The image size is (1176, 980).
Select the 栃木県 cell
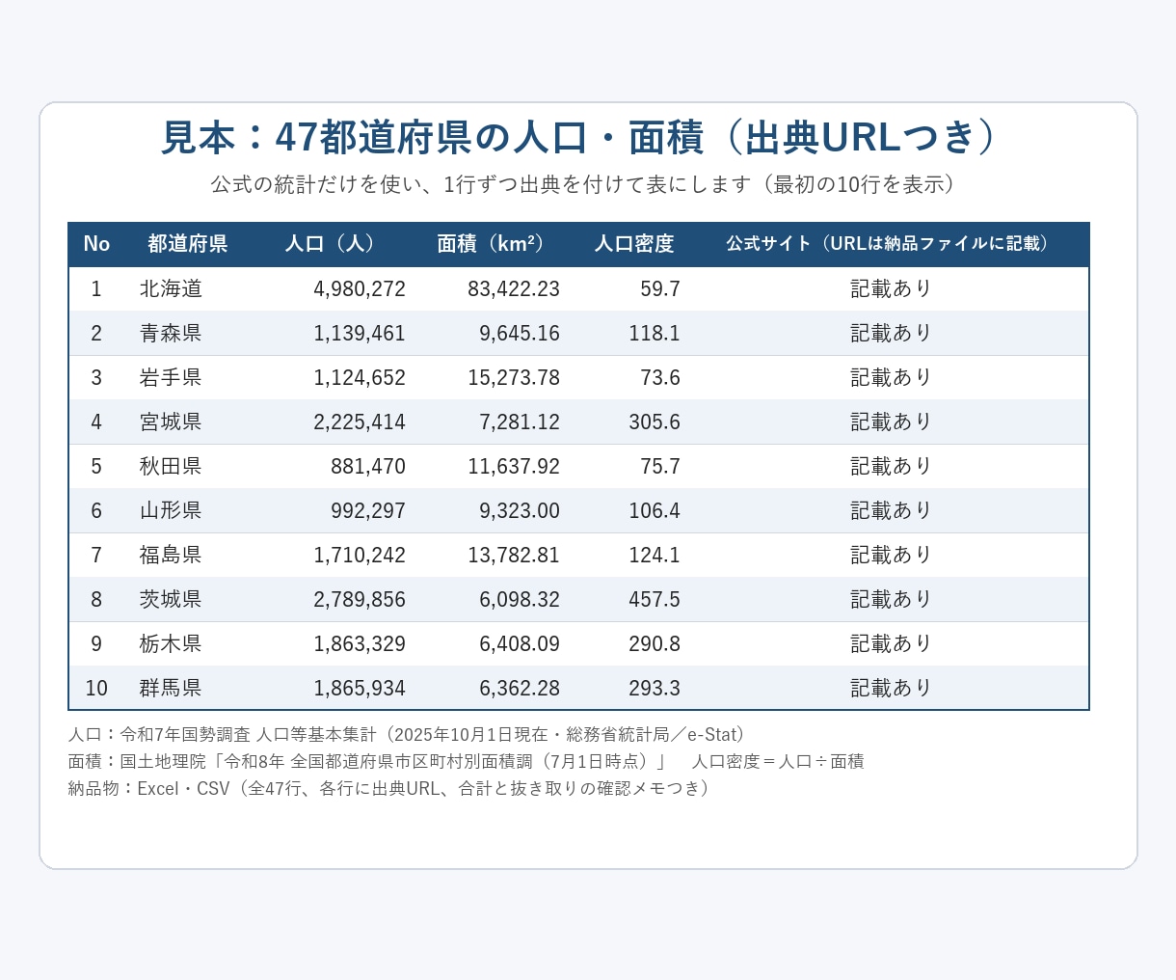[x=171, y=643]
